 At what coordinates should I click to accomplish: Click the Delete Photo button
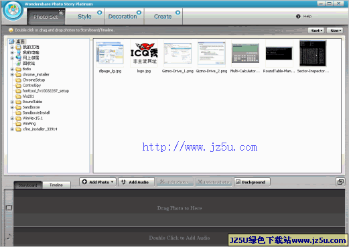(x=214, y=182)
